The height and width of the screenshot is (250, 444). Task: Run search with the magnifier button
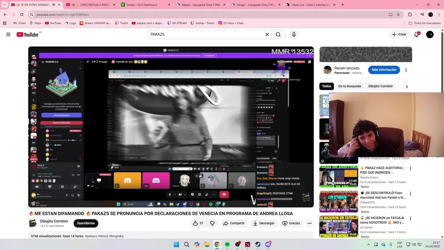pyautogui.click(x=278, y=34)
